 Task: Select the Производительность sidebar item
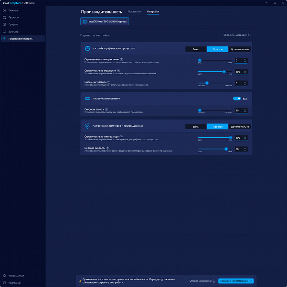tap(23, 39)
